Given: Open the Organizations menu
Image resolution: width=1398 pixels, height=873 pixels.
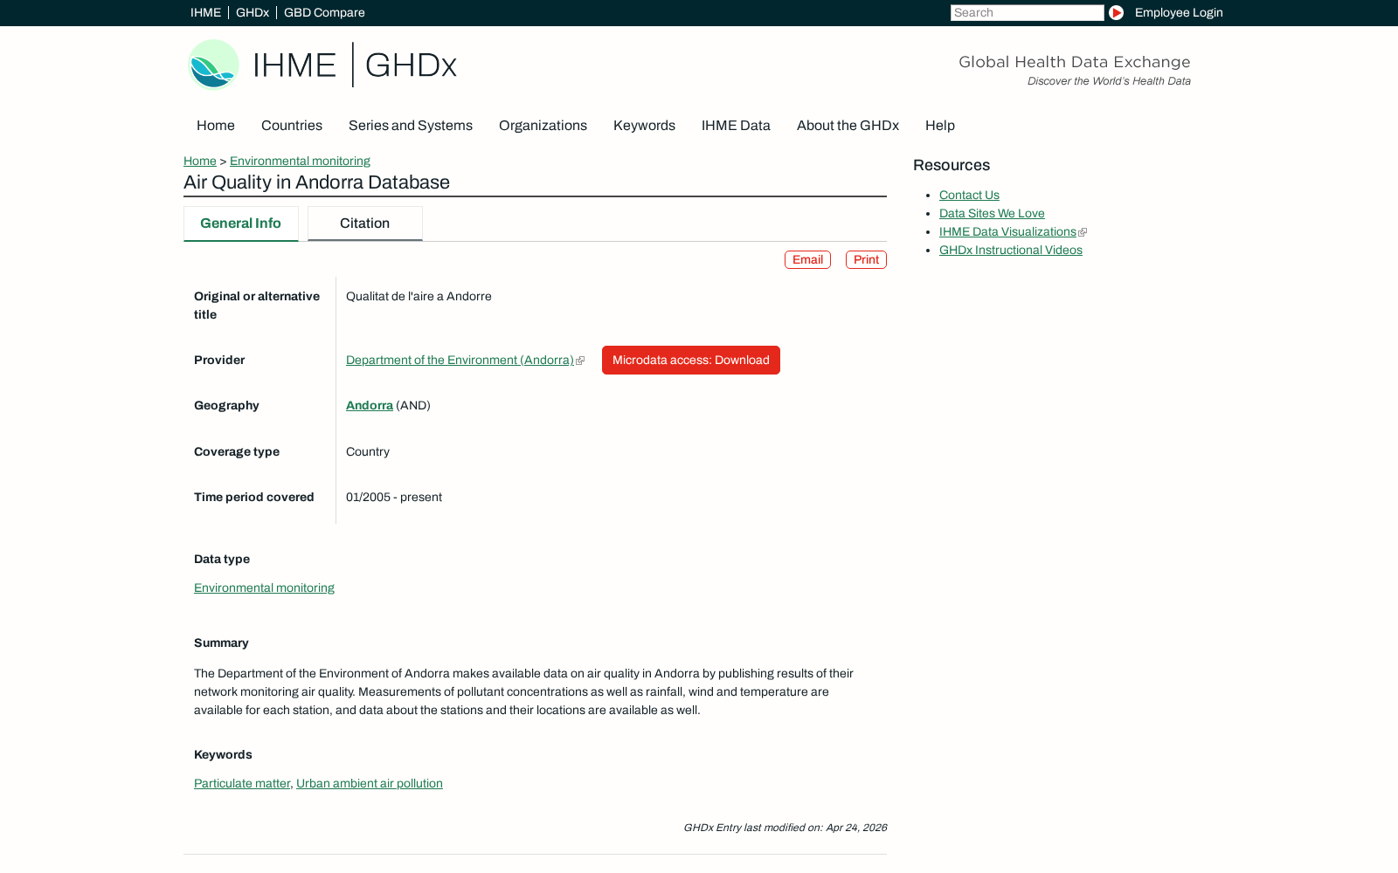Looking at the screenshot, I should pos(543,126).
